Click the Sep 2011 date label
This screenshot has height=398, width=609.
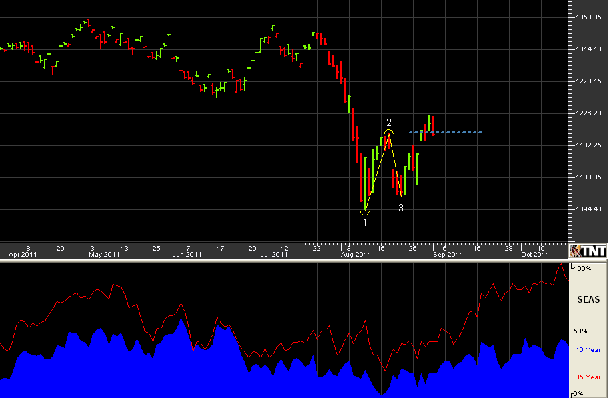(448, 255)
